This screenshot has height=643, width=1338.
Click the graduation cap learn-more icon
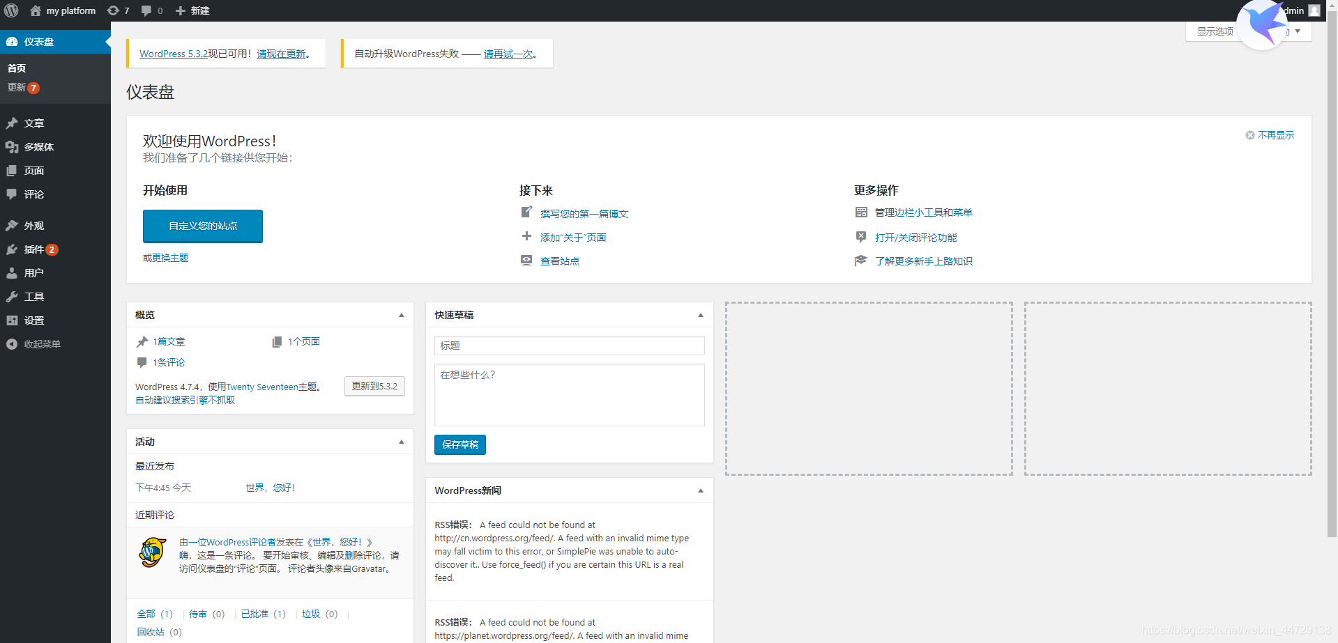click(x=861, y=260)
